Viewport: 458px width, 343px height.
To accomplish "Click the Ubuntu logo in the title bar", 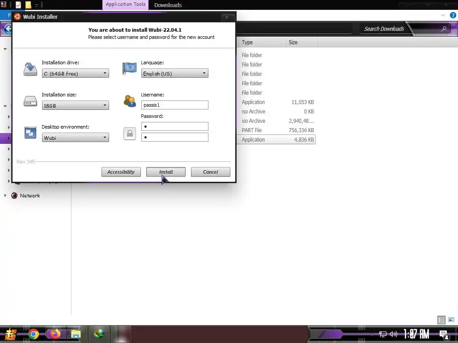I will (x=17, y=17).
